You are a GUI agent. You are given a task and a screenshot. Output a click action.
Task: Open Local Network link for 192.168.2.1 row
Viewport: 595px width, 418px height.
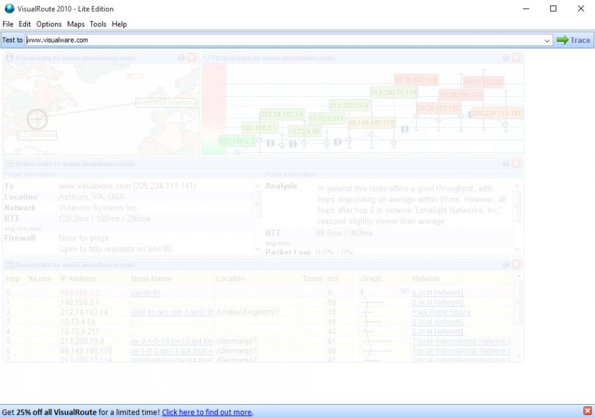tap(437, 302)
